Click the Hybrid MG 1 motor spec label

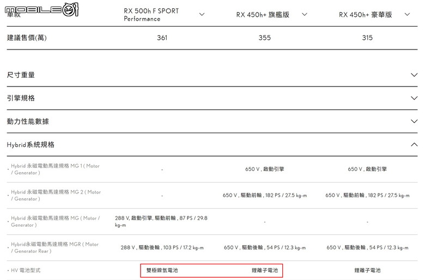55,169
